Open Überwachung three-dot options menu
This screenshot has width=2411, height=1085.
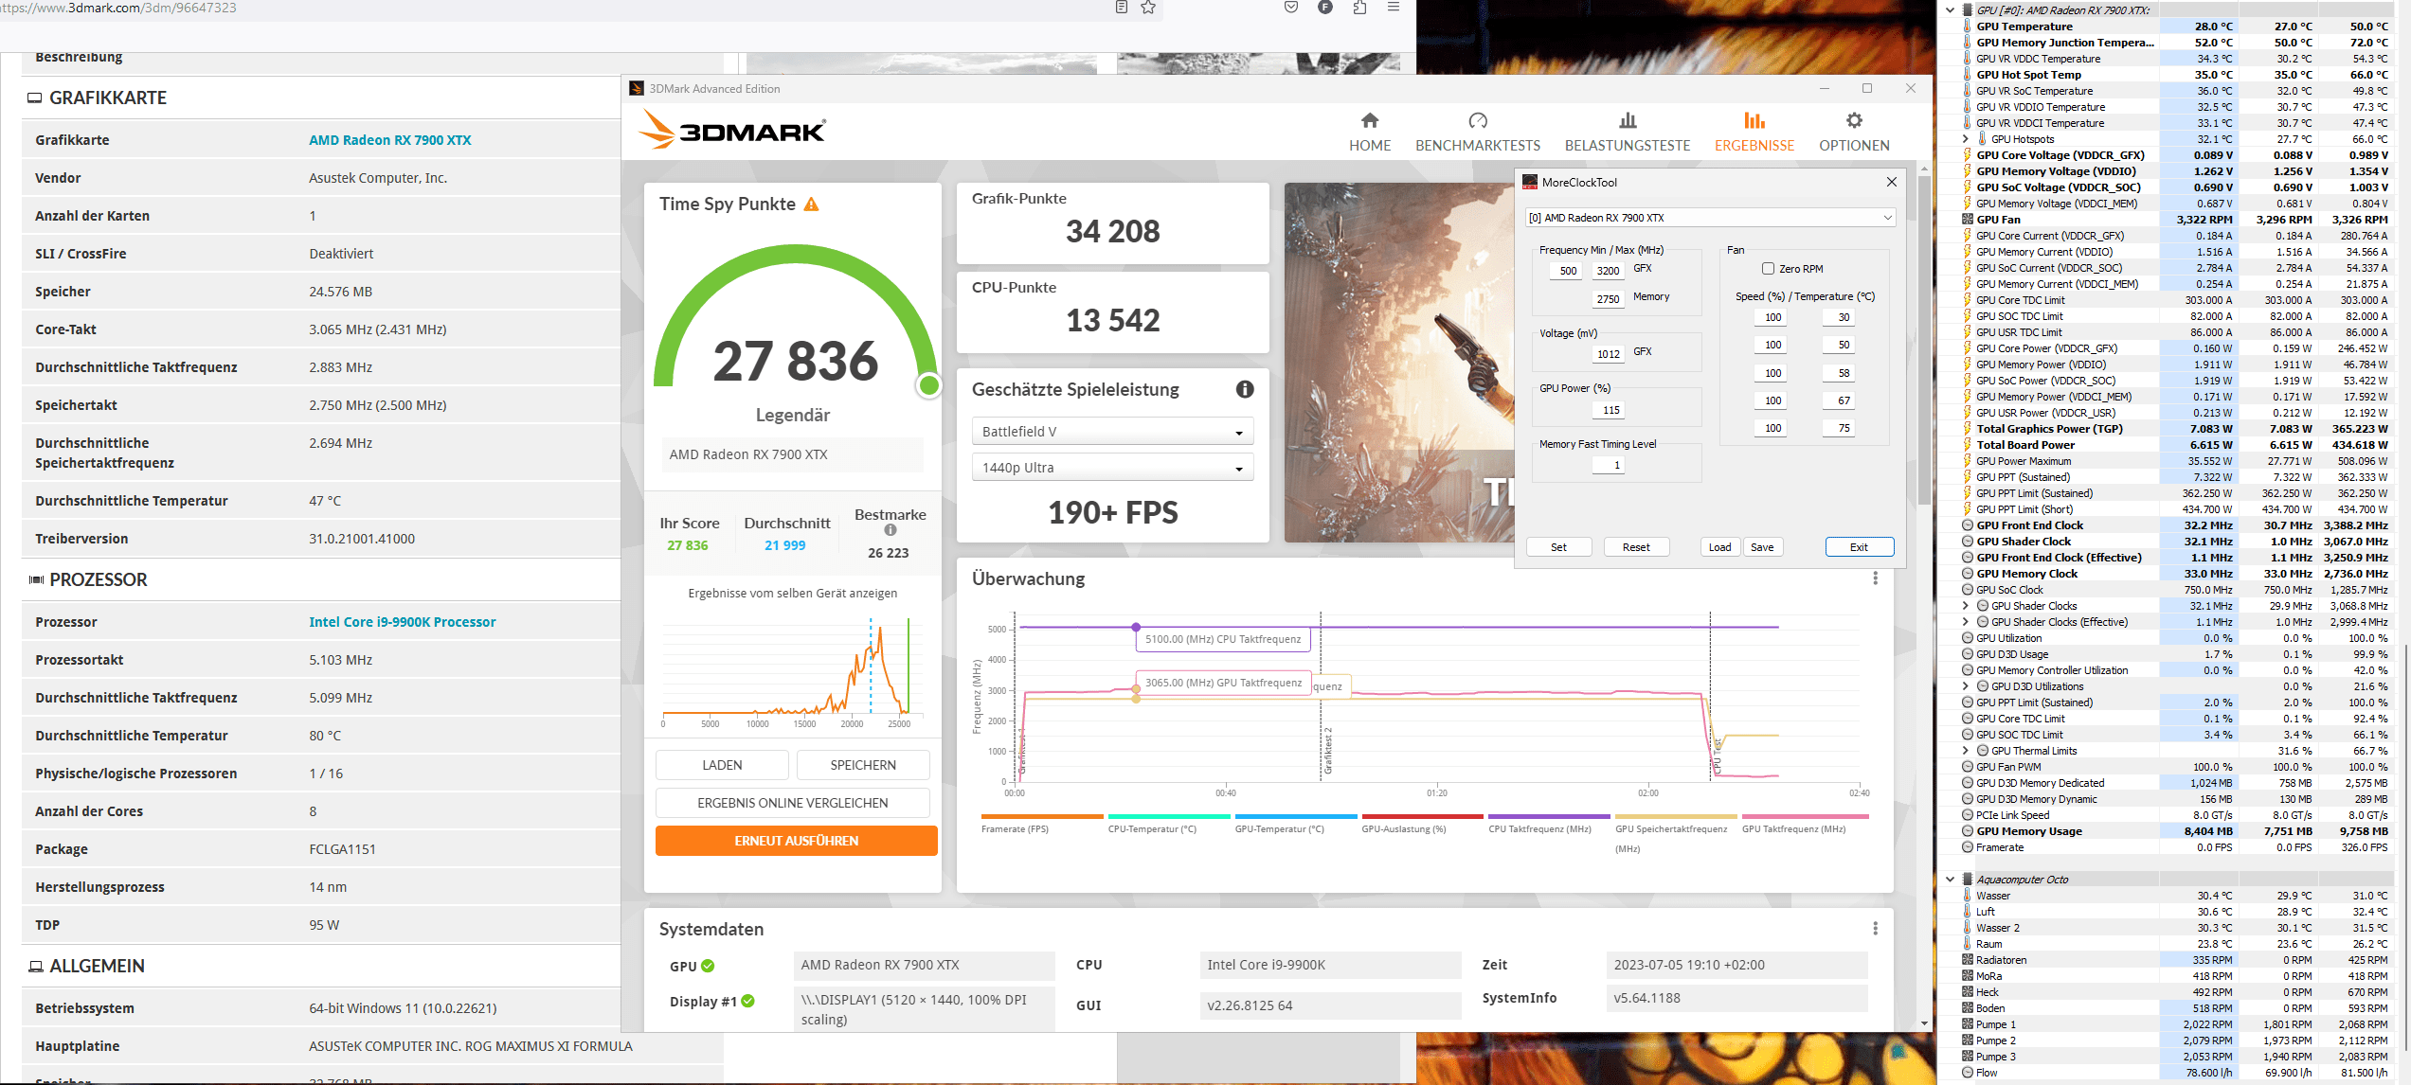coord(1875,578)
